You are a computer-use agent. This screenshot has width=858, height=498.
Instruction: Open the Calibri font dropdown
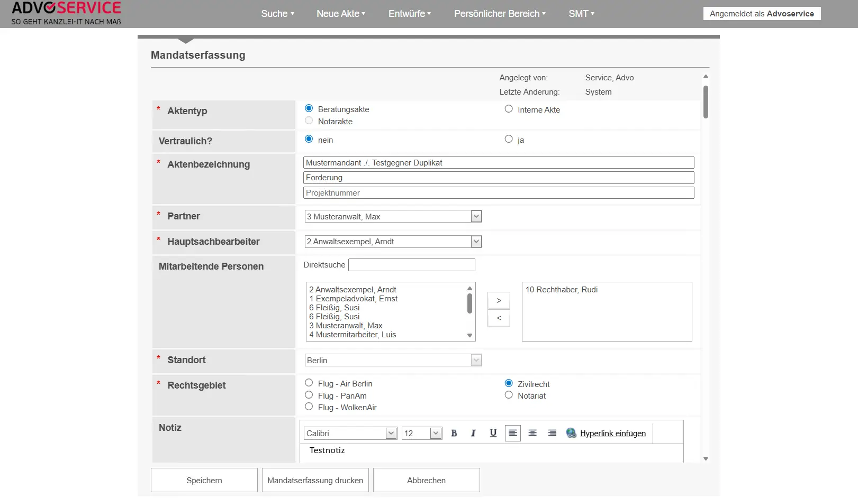click(391, 434)
